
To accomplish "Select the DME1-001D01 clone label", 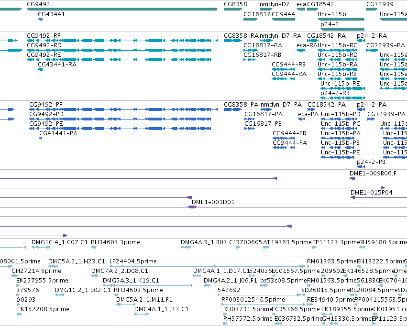I will click(213, 202).
